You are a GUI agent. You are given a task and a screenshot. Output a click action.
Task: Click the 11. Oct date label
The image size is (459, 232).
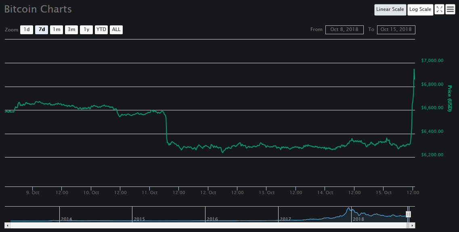[150, 193]
